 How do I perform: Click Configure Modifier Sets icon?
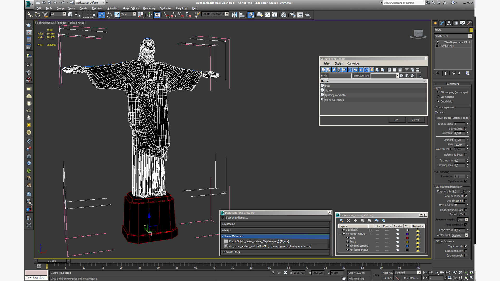(468, 73)
